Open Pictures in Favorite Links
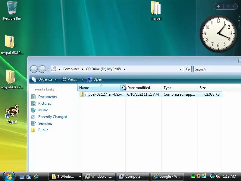This screenshot has height=181, width=241. tap(45, 103)
